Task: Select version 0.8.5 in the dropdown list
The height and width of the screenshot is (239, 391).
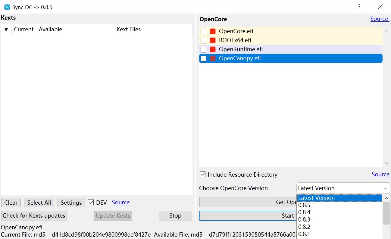Action: pos(339,205)
